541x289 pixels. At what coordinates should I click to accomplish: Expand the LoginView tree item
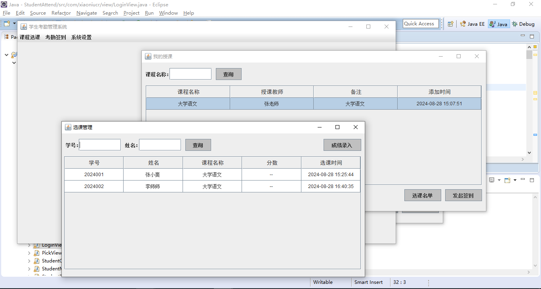29,245
